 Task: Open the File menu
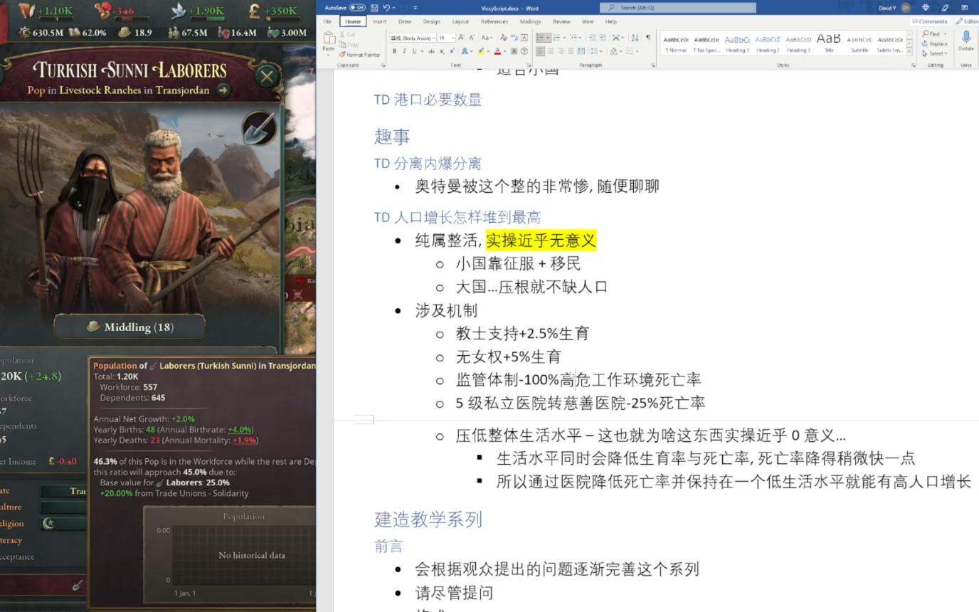(328, 21)
